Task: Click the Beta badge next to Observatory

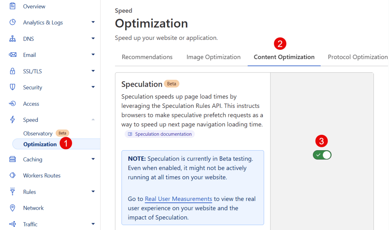Action: click(x=62, y=133)
